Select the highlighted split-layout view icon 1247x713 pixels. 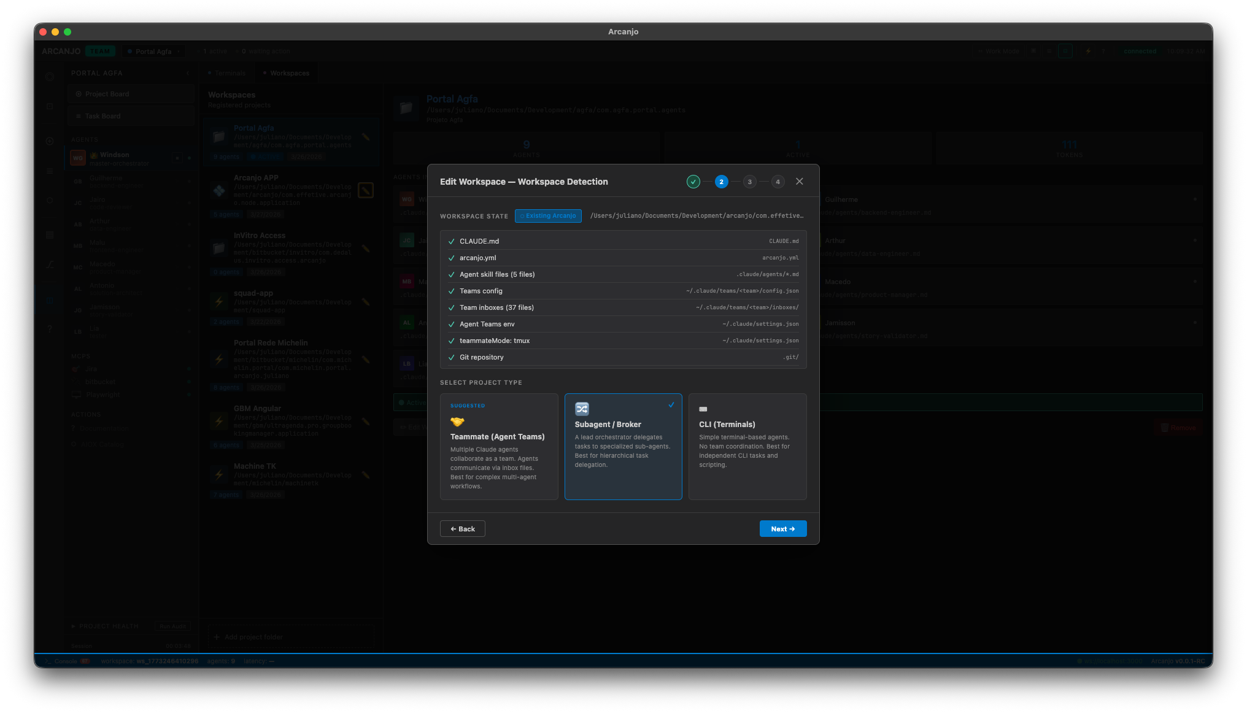coord(1065,51)
